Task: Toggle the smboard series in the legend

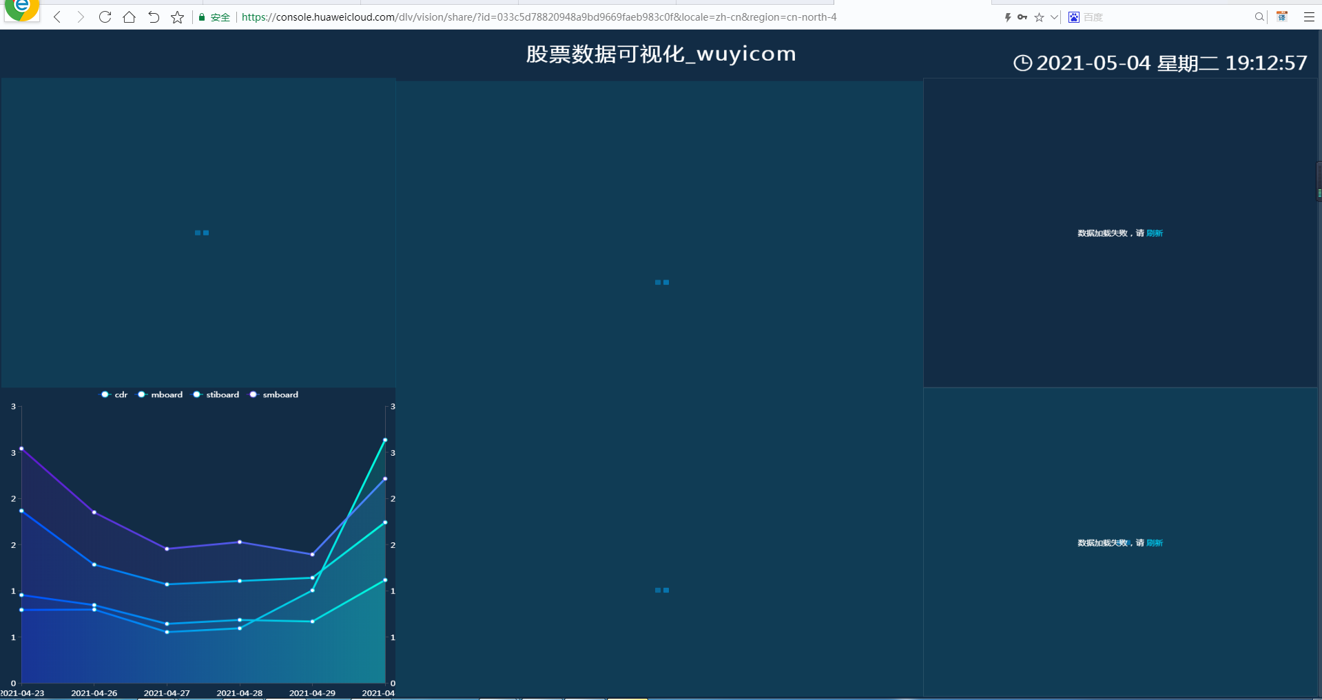Action: tap(273, 394)
